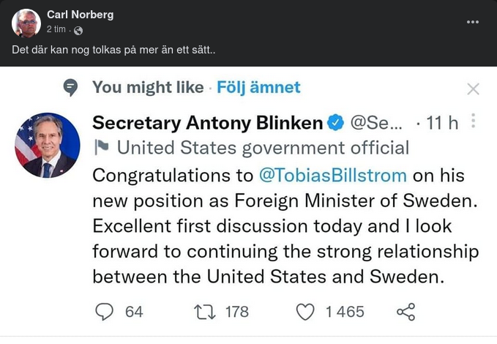Open the @TobiasBillstrom mention
The height and width of the screenshot is (344, 497).
[x=335, y=176]
